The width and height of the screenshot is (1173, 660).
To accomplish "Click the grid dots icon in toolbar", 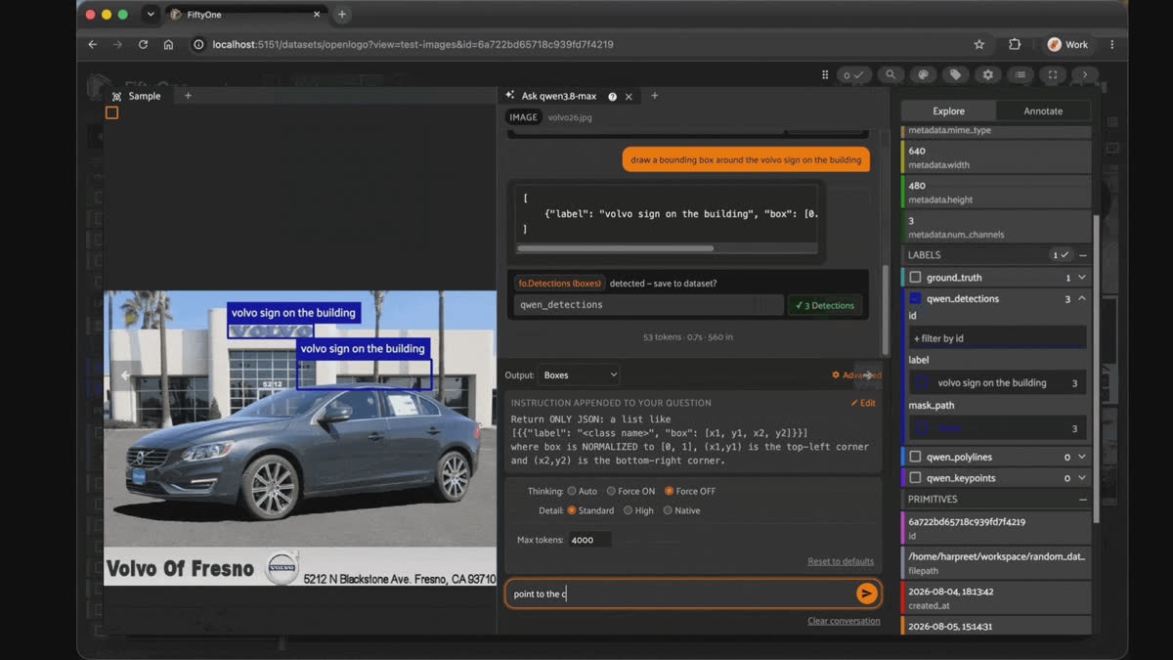I will click(x=826, y=74).
